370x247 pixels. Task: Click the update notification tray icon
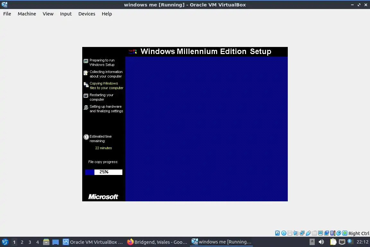coord(350,242)
